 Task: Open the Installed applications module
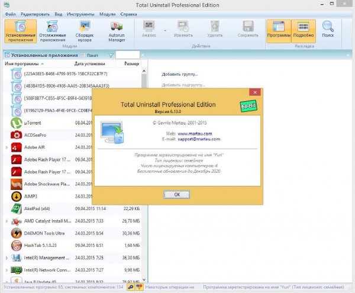pos(20,31)
